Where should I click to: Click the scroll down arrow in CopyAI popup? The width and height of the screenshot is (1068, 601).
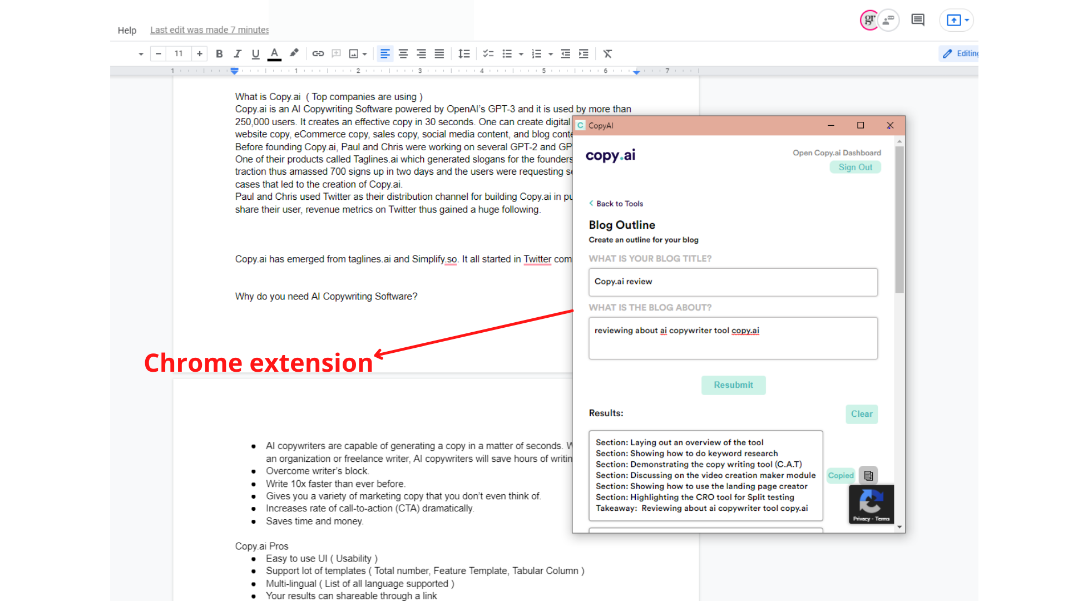[899, 527]
